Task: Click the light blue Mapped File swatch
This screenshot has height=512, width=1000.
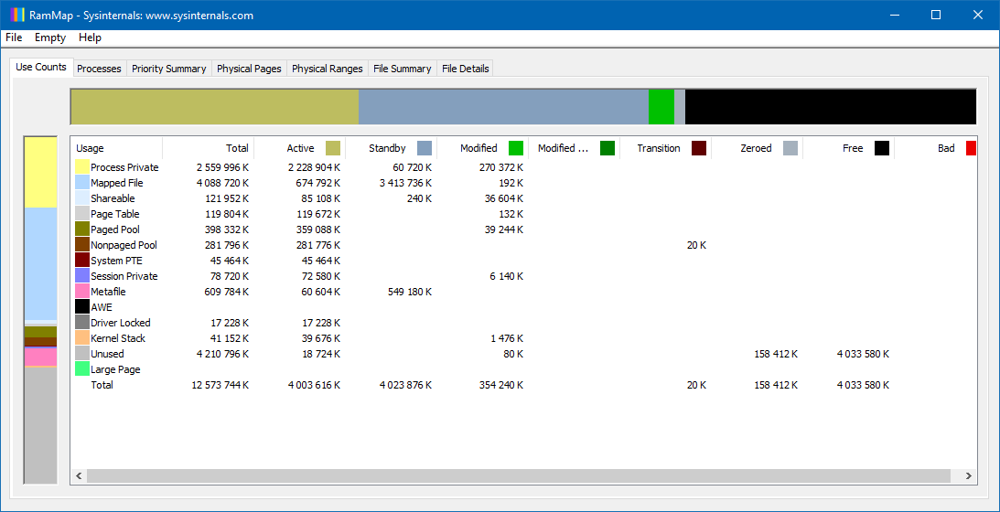Action: click(81, 183)
